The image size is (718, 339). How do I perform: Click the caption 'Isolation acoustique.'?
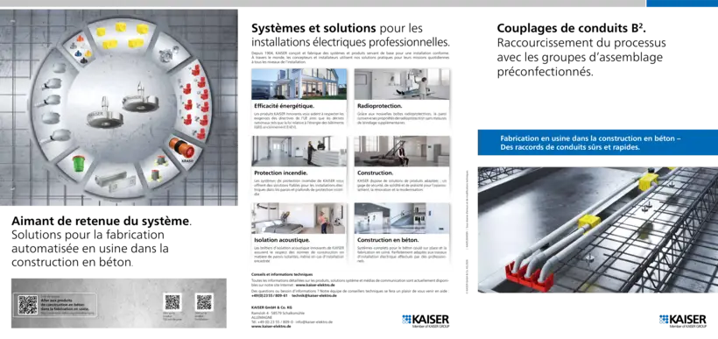tap(282, 240)
